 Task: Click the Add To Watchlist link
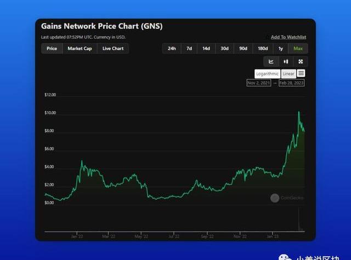point(288,37)
